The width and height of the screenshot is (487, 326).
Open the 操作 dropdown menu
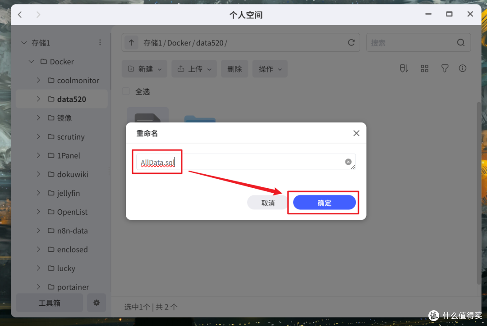[270, 68]
